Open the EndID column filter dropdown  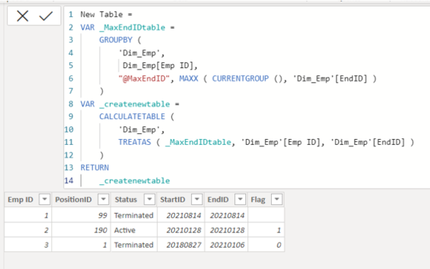(x=240, y=199)
